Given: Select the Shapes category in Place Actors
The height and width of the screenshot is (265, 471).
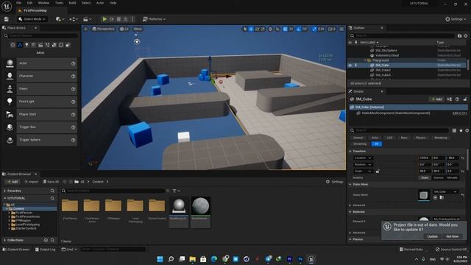Looking at the screenshot, I should click(x=33, y=45).
